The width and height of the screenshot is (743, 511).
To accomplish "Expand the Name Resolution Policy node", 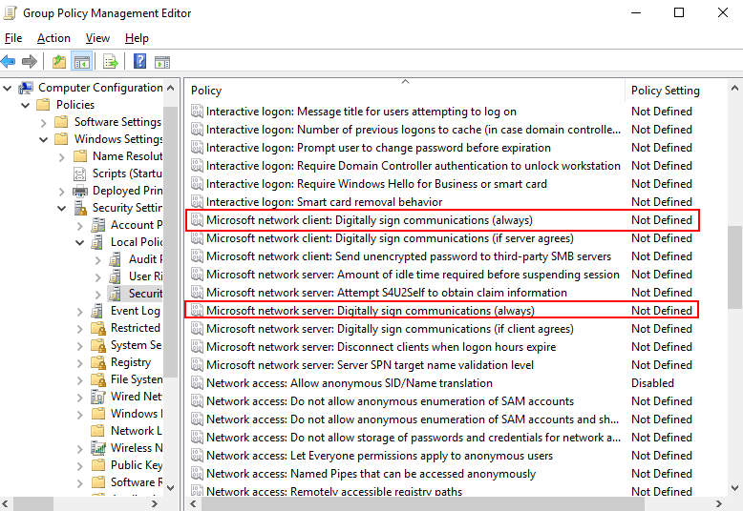I will [x=62, y=157].
